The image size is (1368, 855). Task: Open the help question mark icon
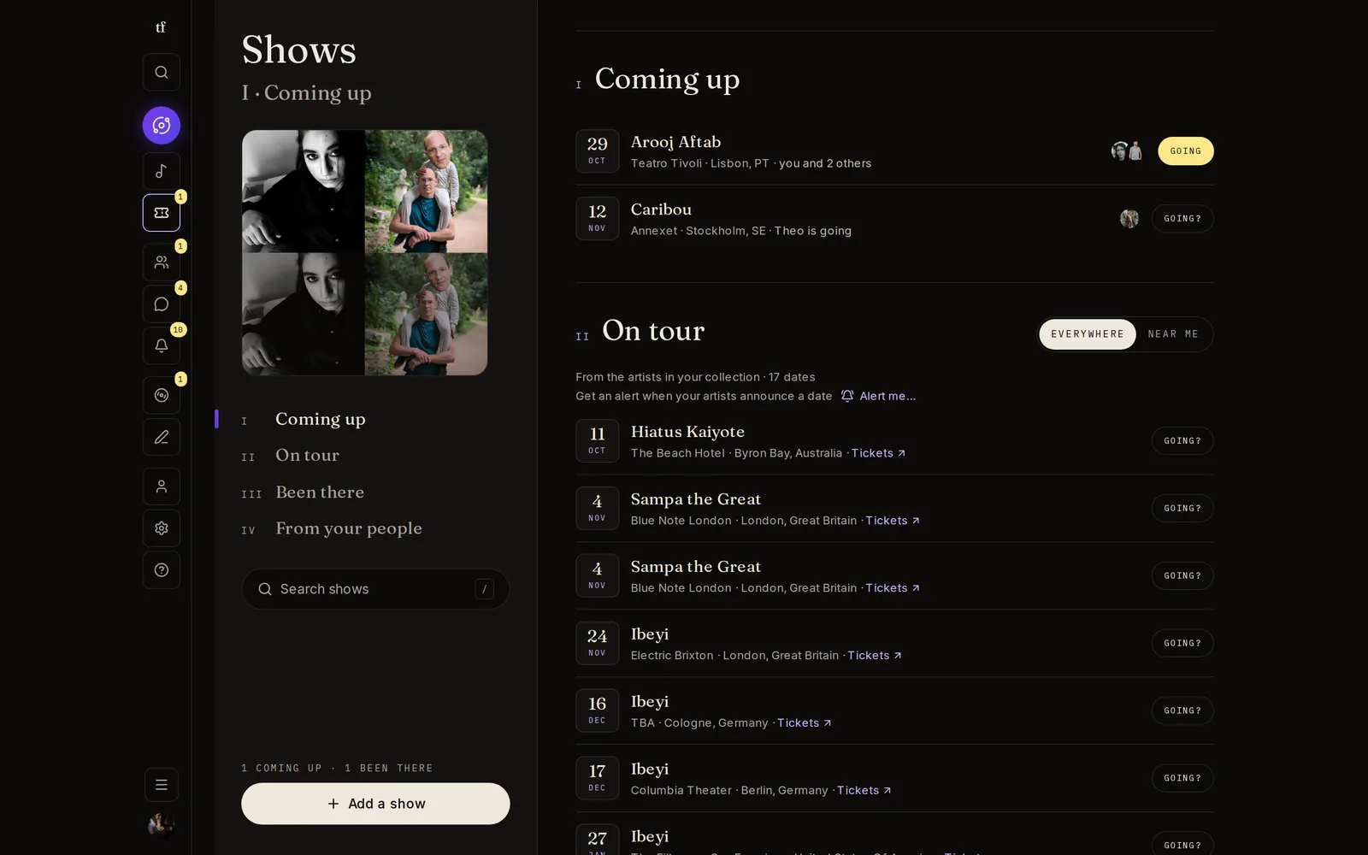coord(161,570)
